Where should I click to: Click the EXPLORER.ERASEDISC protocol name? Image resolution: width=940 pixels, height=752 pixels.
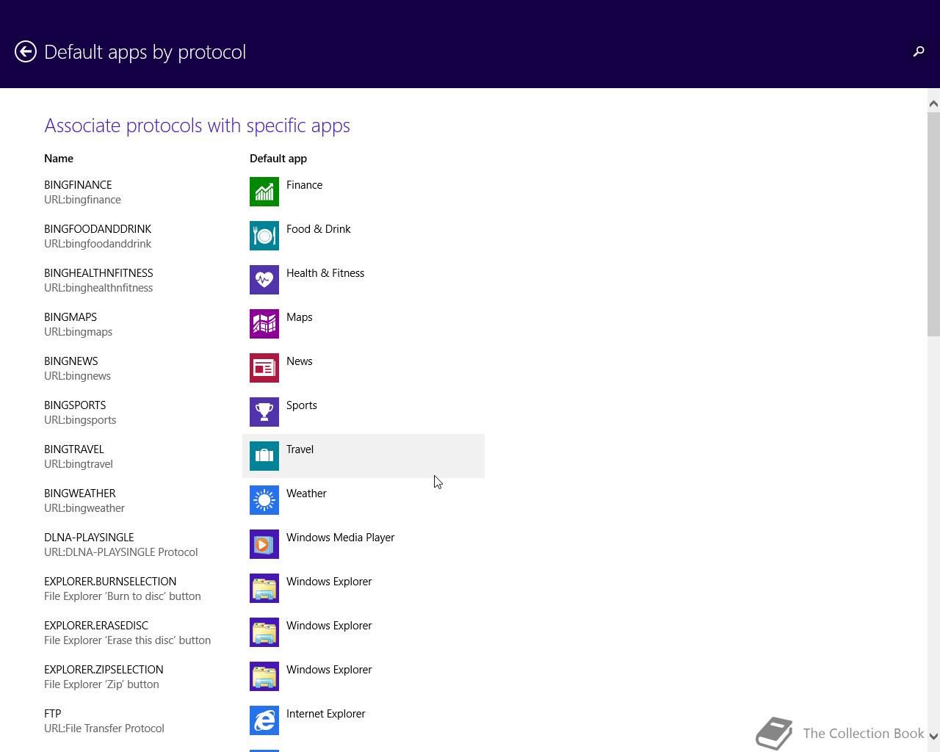(x=96, y=626)
